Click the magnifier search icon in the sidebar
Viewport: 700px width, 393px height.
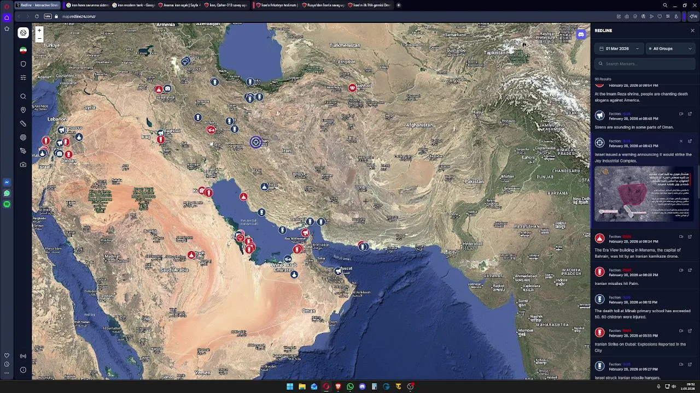tap(23, 97)
